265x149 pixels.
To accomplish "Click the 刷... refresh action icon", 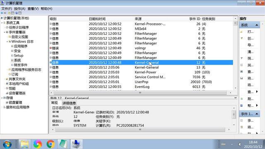I will coord(241,99).
